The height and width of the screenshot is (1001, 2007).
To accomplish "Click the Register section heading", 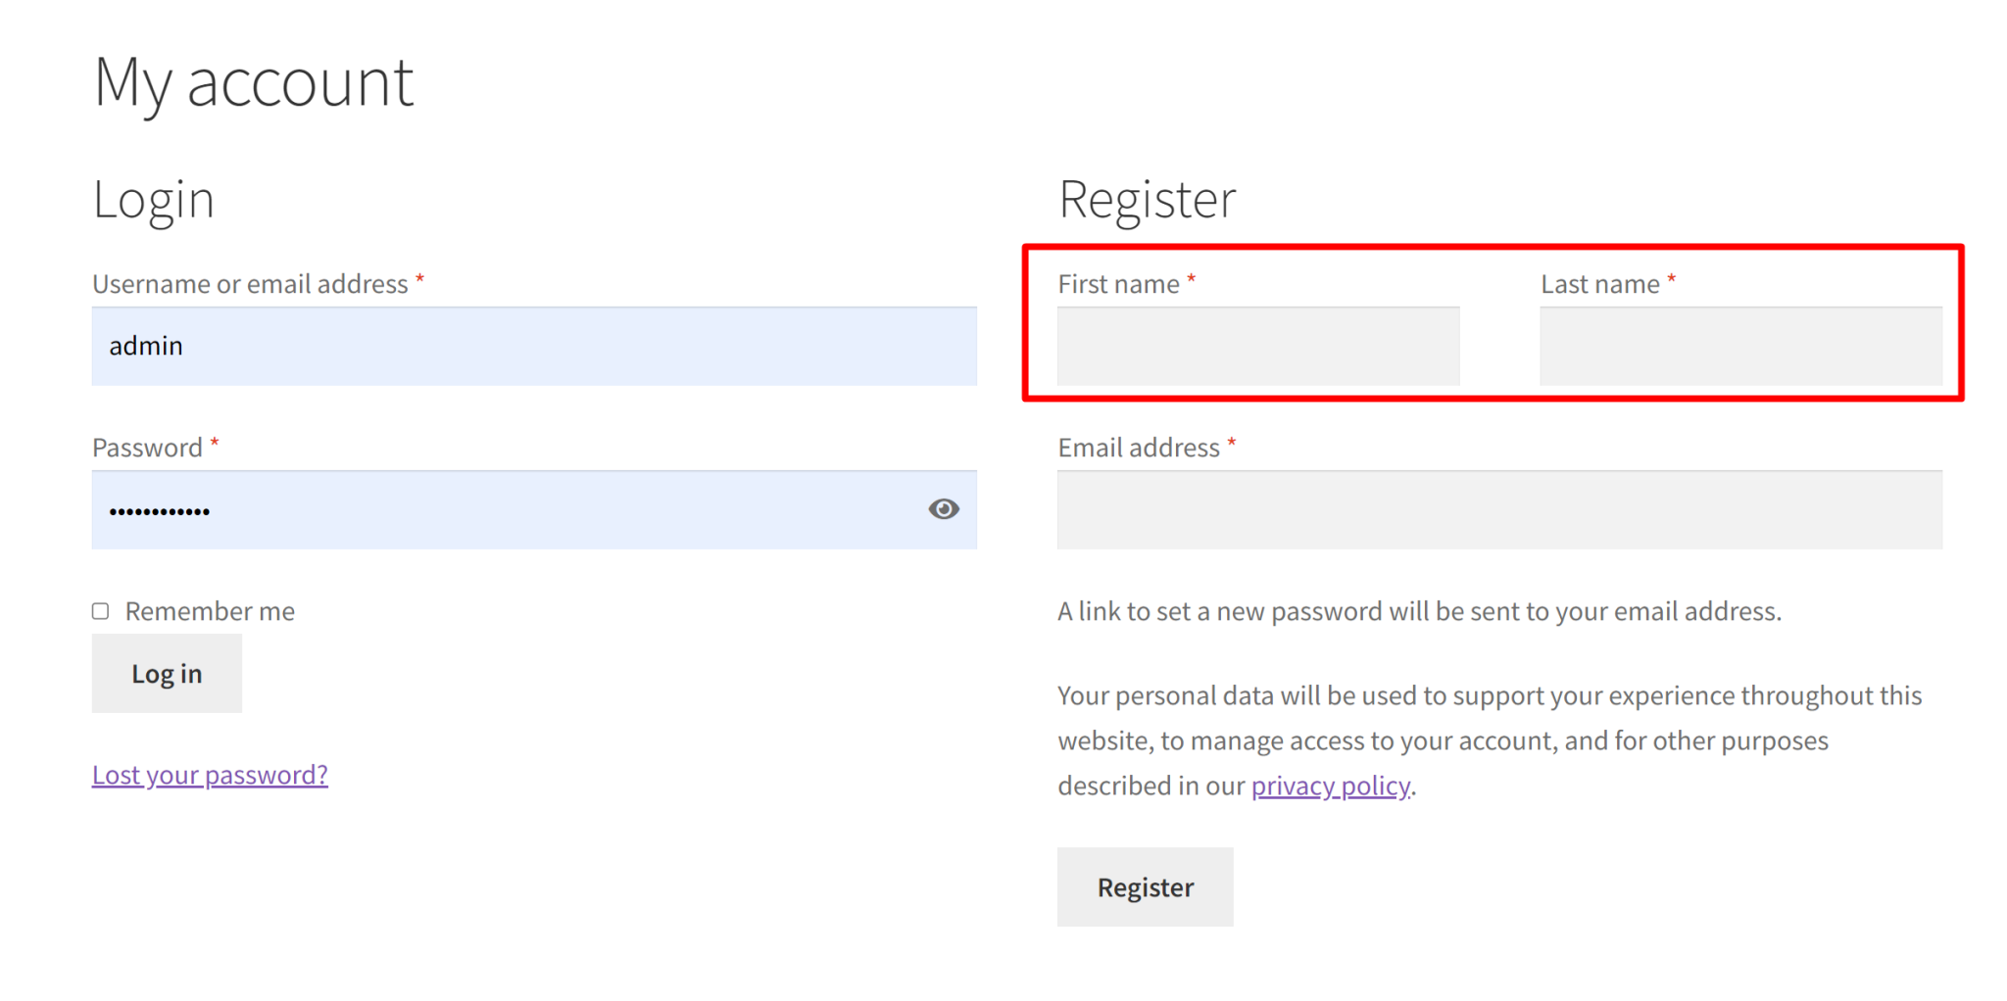I will click(x=1147, y=199).
